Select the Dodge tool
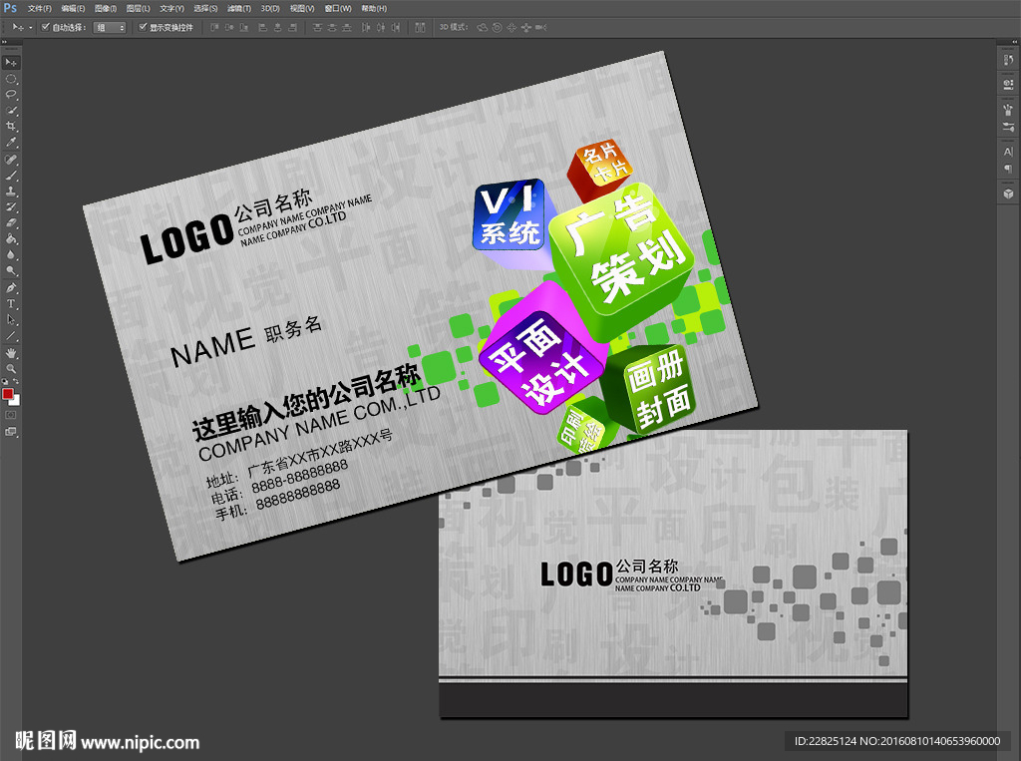Image resolution: width=1021 pixels, height=761 pixels. tap(11, 270)
